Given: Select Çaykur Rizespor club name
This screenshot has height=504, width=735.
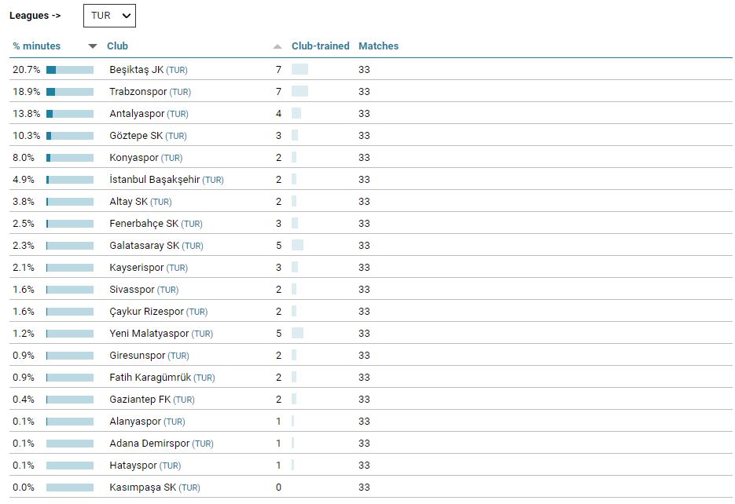Looking at the screenshot, I should pyautogui.click(x=147, y=312).
